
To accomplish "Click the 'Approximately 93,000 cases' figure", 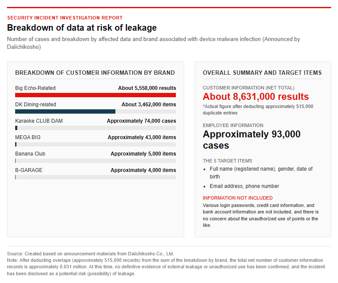I will 252,140.
